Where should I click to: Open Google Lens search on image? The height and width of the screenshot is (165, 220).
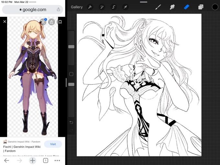tap(43, 22)
